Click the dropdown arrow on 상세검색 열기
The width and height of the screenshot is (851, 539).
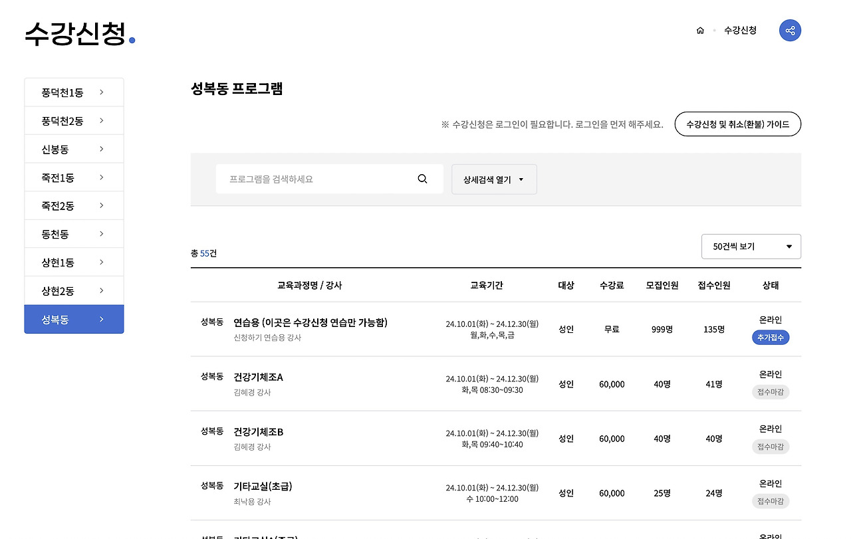pos(522,179)
